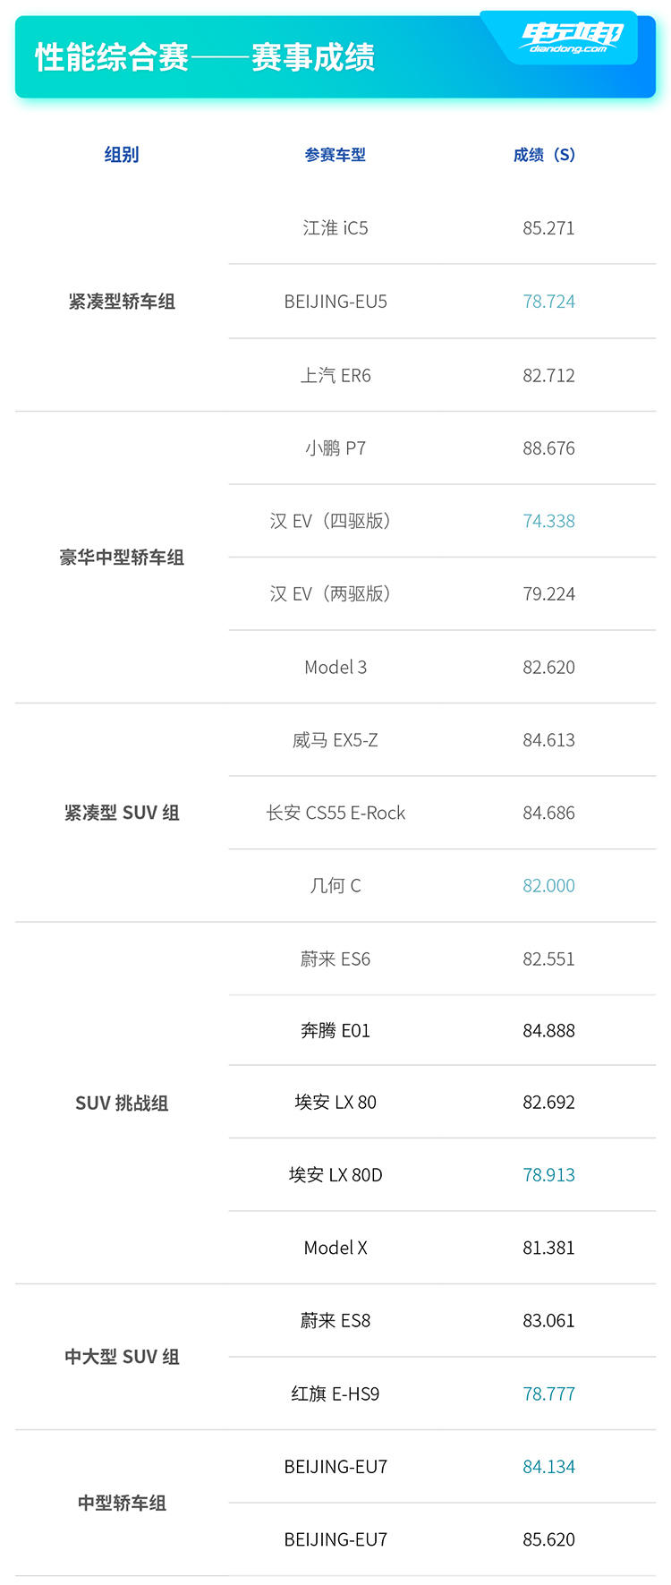Select the 埃安 LX 80D model
The image size is (671, 1585).
pyautogui.click(x=335, y=1175)
